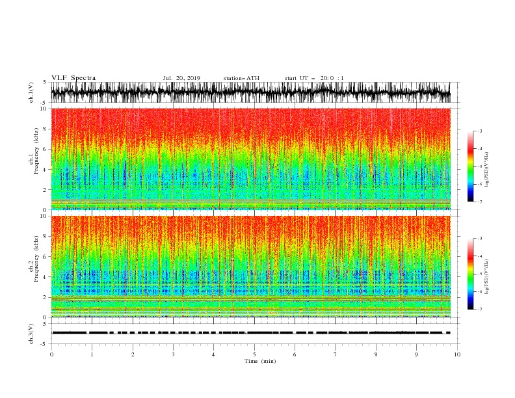
Task: Click the "-3" tick on ch.2 colorbar
Action: click(479, 239)
